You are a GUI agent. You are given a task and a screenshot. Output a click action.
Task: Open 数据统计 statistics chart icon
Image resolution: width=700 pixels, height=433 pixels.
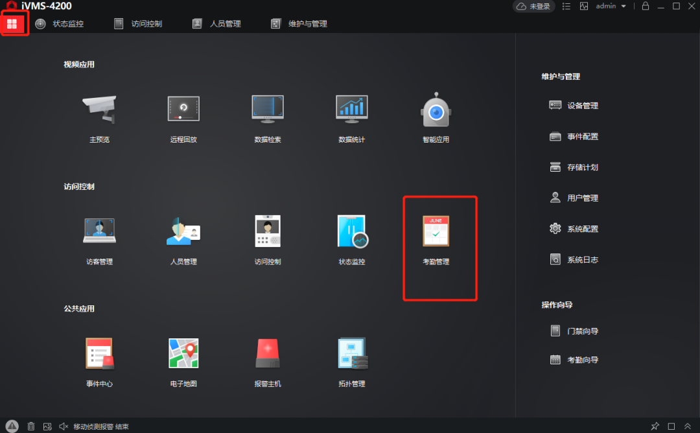[x=351, y=110]
